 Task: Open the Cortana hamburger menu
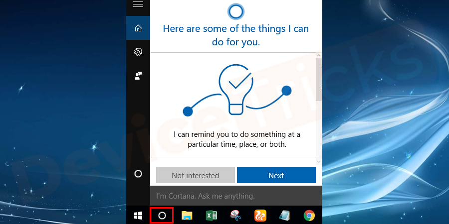(x=138, y=4)
